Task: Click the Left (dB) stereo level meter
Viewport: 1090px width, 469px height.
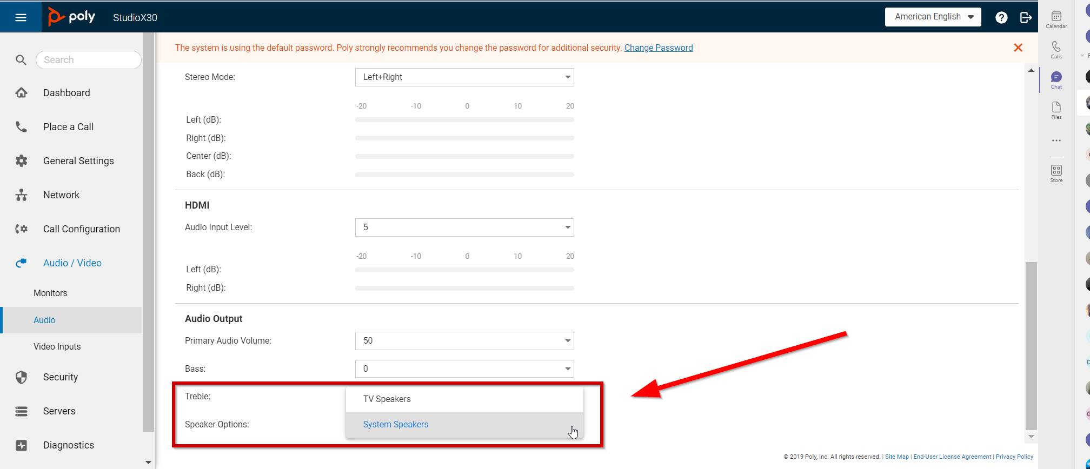Action: 464,119
